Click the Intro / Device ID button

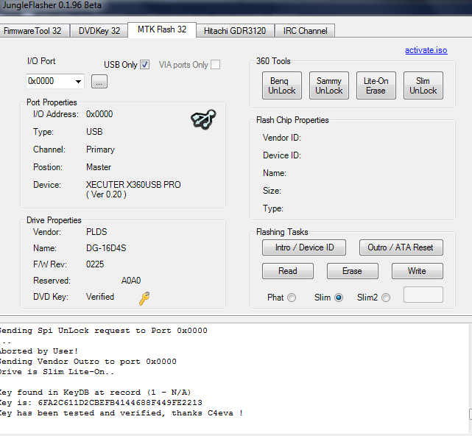304,247
